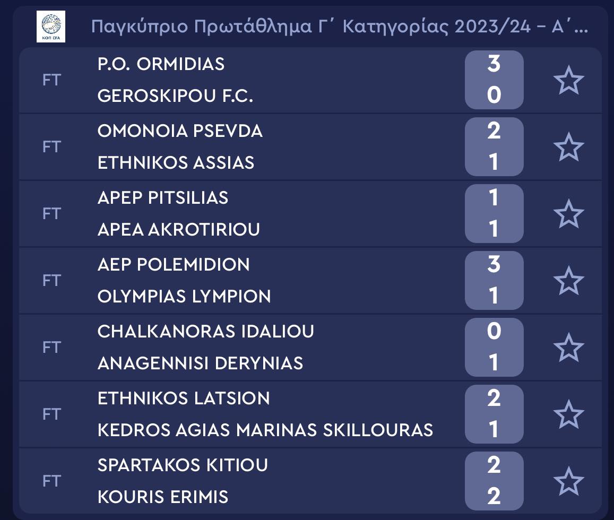Open the Παγκύπριο Πρωτάθλημα Γ΄ Κατηγορίας league title
Screen dimensions: 614x520
(x=340, y=27)
